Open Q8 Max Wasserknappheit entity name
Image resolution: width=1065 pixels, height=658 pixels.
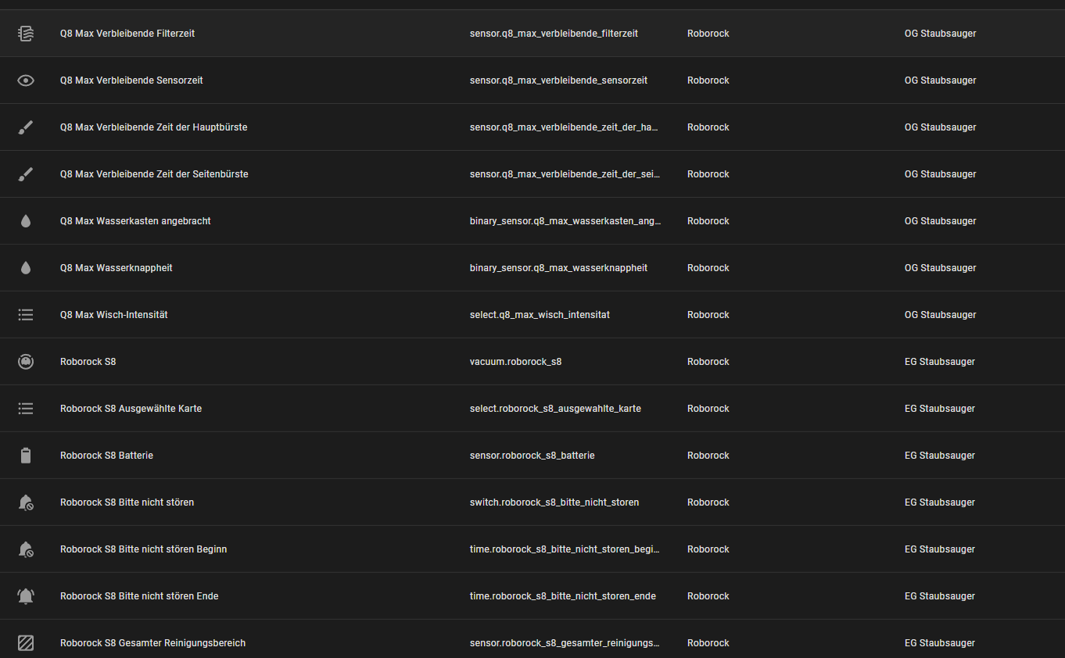point(117,268)
